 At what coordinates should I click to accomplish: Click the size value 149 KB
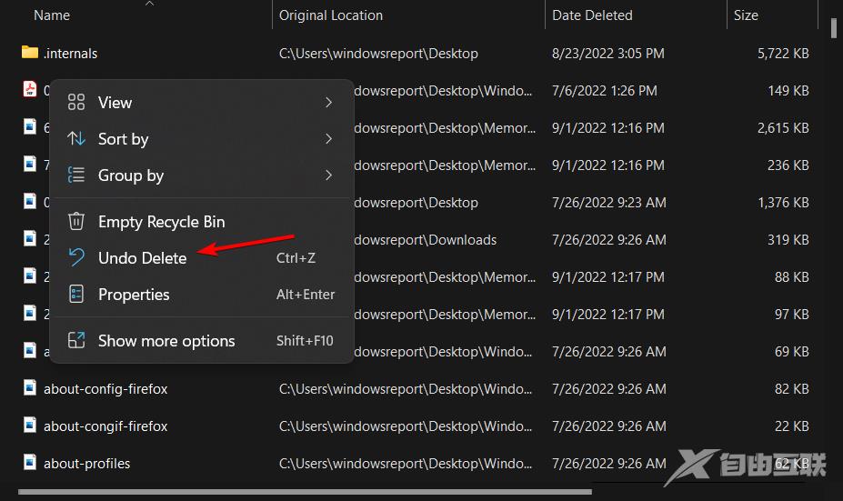(x=788, y=90)
